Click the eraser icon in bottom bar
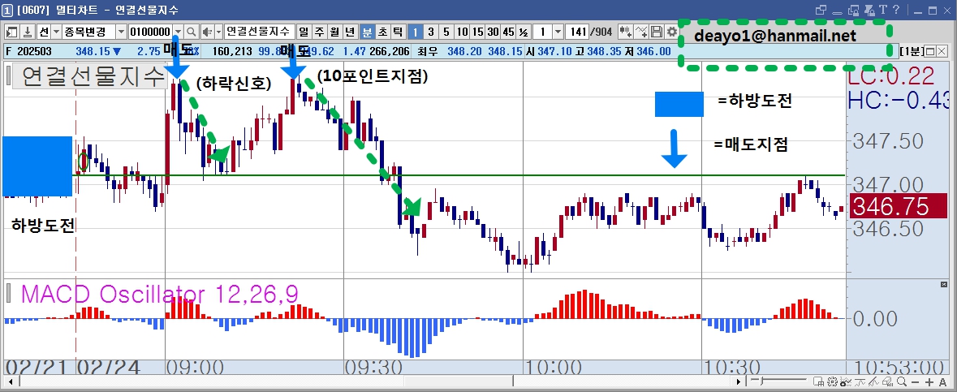This screenshot has width=957, height=392. point(888,381)
